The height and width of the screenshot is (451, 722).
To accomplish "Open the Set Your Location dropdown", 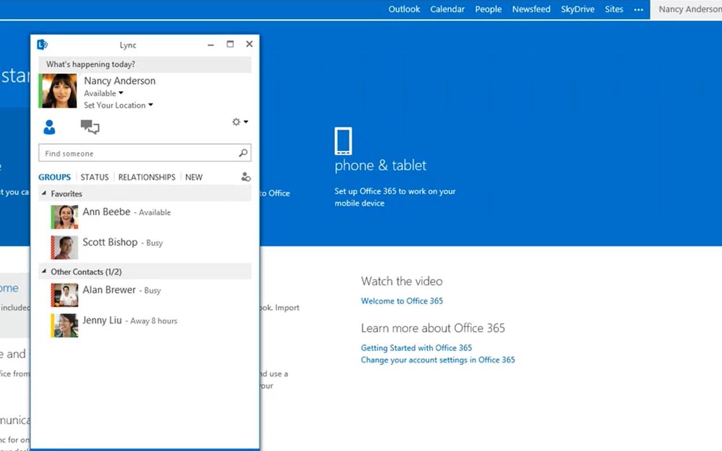I will click(x=118, y=105).
